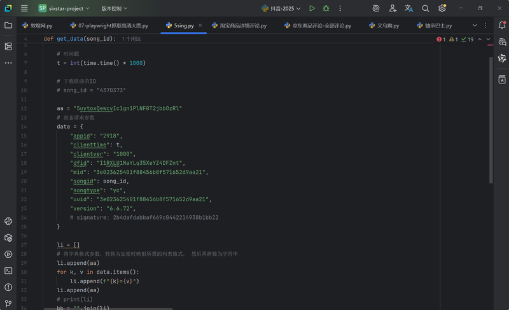Switch to 淘宝商品详情评论.py tab

point(239,25)
